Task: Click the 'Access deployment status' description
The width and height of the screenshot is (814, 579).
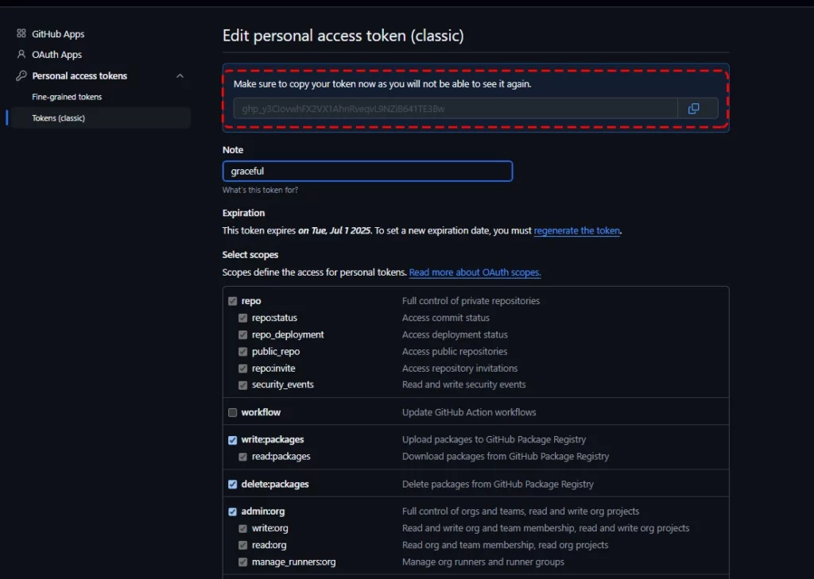Action: [x=455, y=334]
